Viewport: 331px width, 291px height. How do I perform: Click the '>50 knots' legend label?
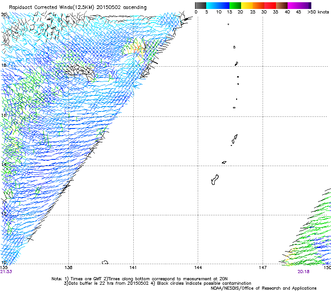(x=318, y=12)
